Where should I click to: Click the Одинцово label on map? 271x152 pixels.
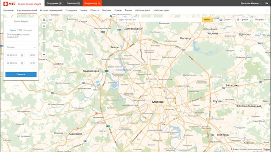click(76, 134)
